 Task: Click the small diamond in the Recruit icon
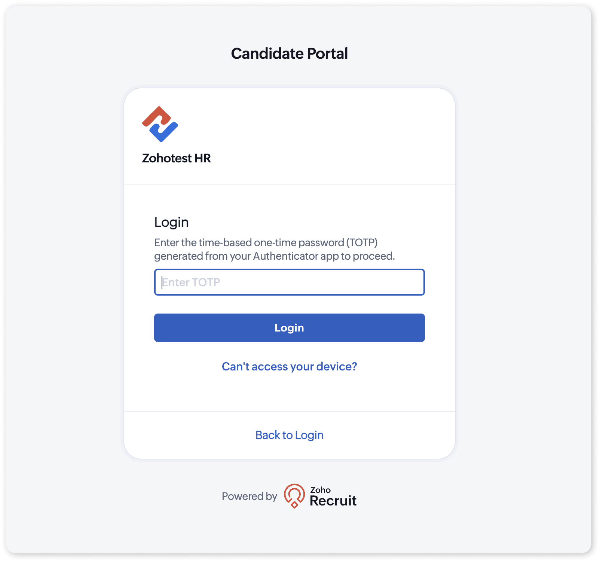[x=294, y=505]
